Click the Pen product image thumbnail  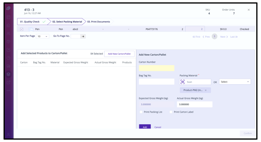pyautogui.click(x=31, y=29)
